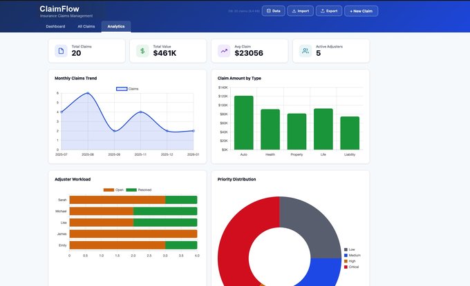Screen dimensions: 470x286
Task: Click the Monthly Claims Trend heading
Action: (x=75, y=79)
